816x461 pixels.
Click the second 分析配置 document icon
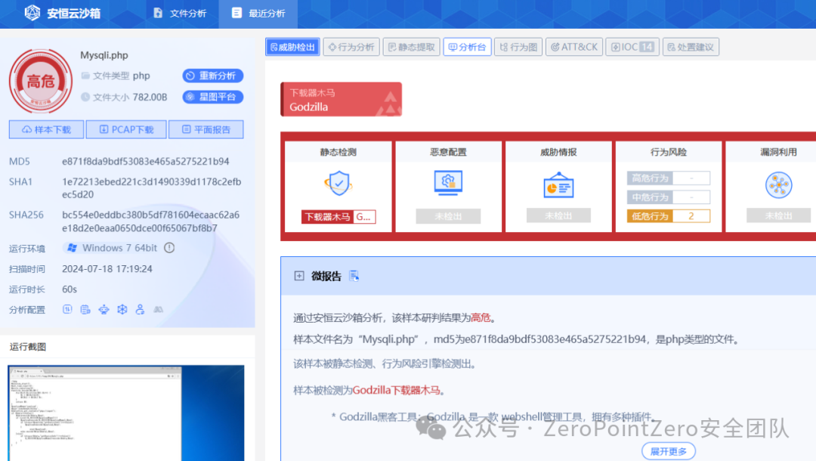tap(85, 310)
